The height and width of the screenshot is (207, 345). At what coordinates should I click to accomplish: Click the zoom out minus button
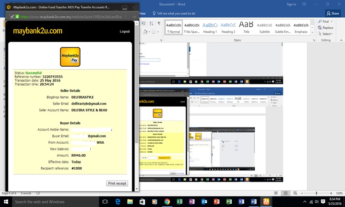302,193
